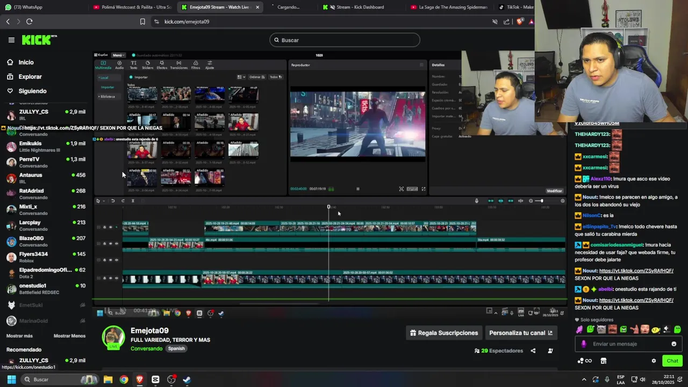This screenshot has width=688, height=387.
Task: Click the kick.com/emejota09 address bar
Action: (187, 21)
